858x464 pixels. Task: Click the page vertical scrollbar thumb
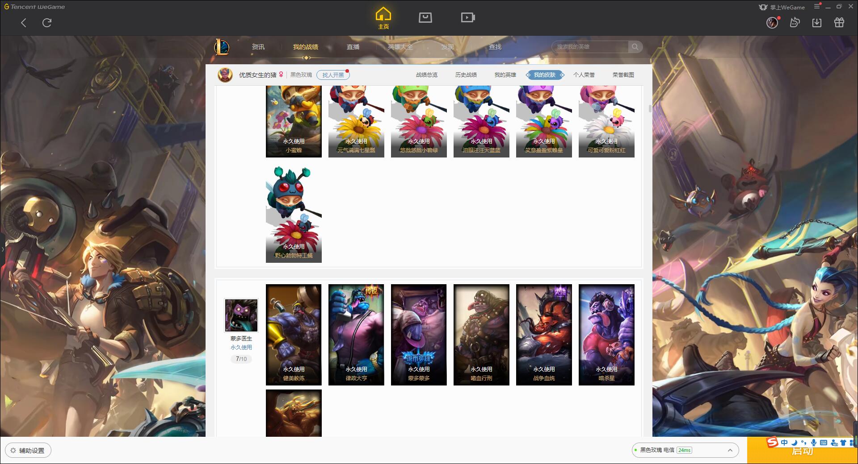tap(650, 108)
